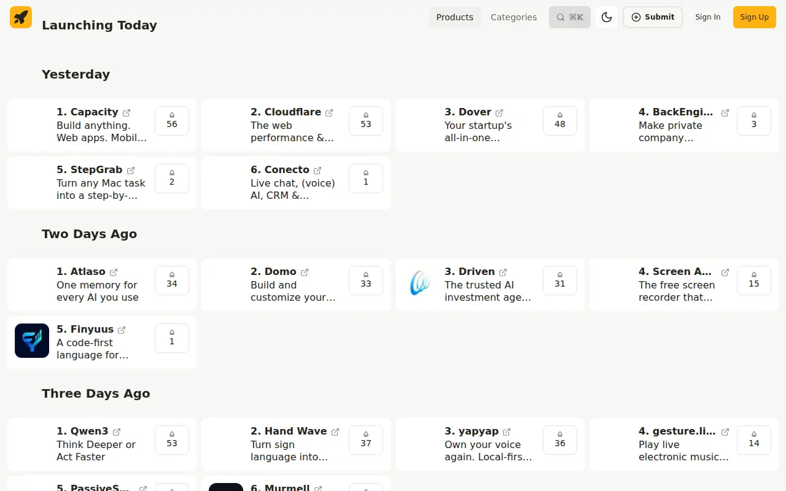Toggle dark mode with moon icon
The height and width of the screenshot is (491, 786).
coord(607,17)
